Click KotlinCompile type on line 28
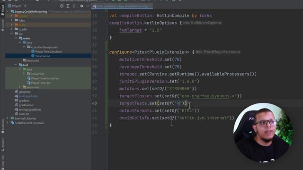The height and width of the screenshot is (170, 303). pyautogui.click(x=173, y=16)
